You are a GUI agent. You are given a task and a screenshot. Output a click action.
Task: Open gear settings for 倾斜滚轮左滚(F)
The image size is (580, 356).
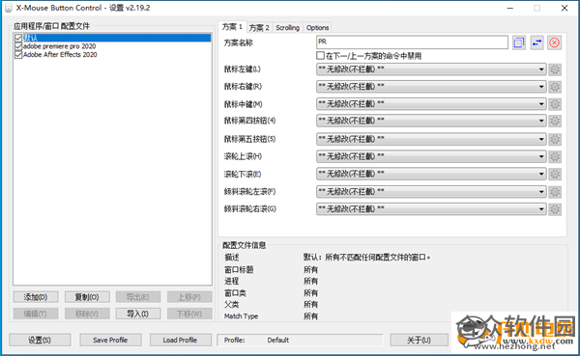tap(555, 192)
